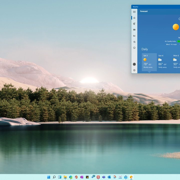180x180 pixels.
Task: Open the News icon in Weather sidebar
Action: pyautogui.click(x=134, y=30)
